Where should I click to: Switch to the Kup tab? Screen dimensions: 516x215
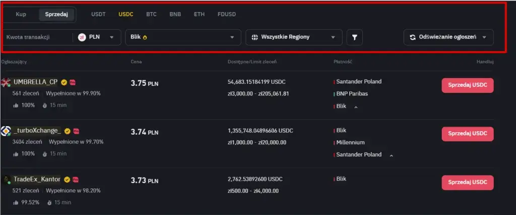click(21, 15)
